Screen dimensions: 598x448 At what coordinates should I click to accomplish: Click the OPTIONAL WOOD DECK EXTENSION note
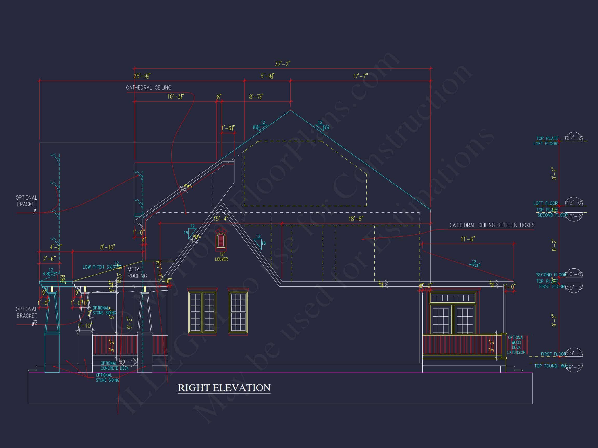tap(516, 345)
